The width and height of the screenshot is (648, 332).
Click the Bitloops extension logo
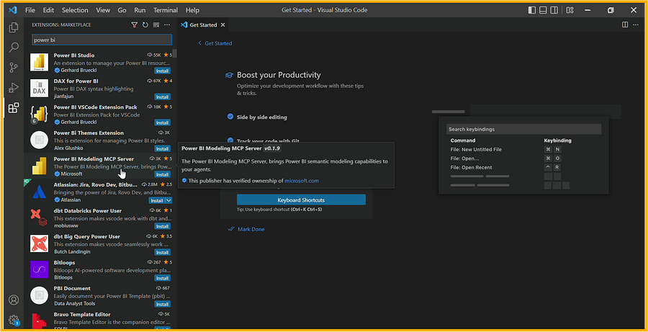[x=40, y=269]
